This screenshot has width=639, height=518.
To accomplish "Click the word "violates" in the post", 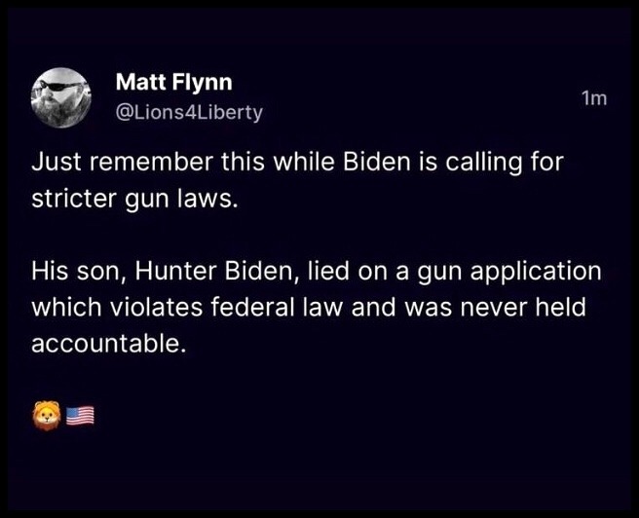I will pos(157,307).
